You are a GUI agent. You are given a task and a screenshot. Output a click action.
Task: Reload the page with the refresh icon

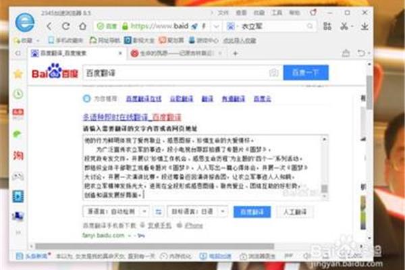[x=66, y=26]
